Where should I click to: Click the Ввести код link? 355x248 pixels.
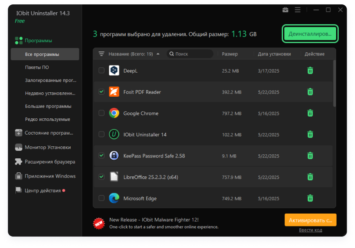310,230
